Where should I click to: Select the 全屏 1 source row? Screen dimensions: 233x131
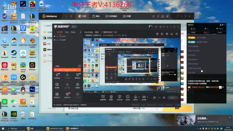coord(68,40)
